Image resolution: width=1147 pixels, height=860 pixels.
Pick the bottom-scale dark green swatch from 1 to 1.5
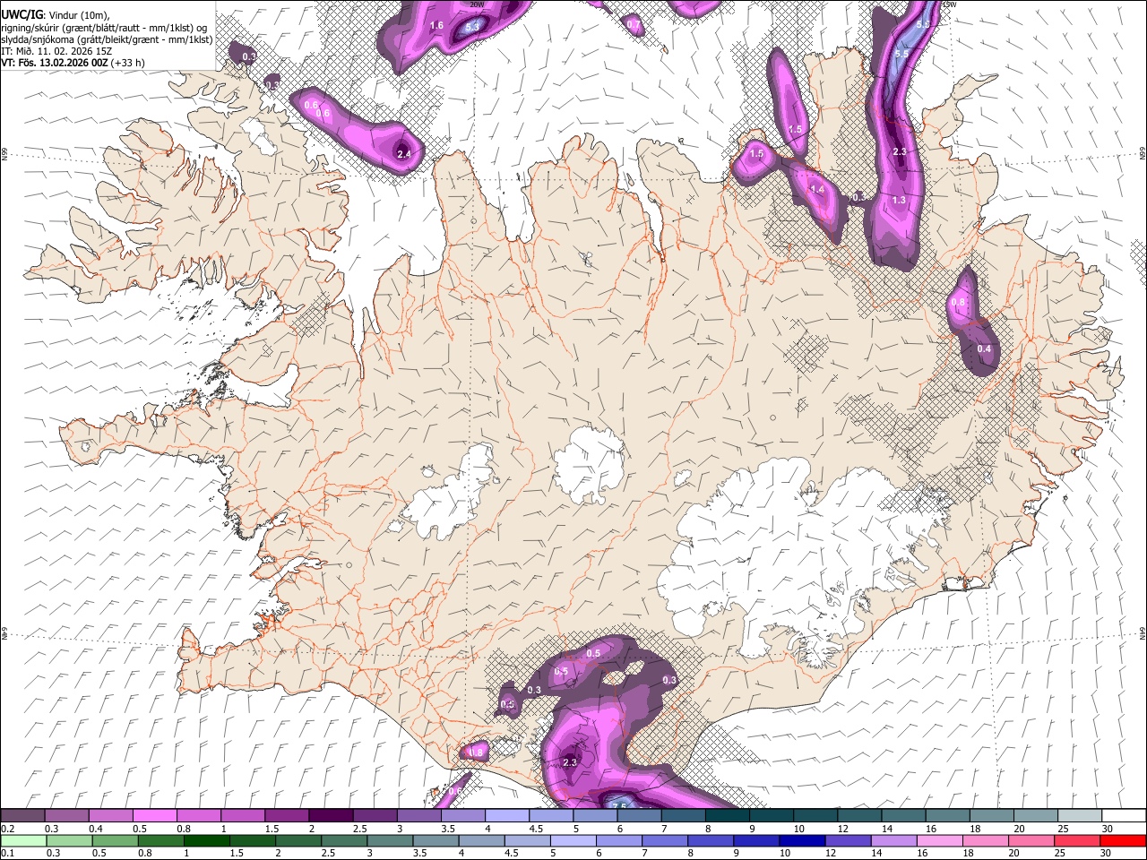(206, 841)
